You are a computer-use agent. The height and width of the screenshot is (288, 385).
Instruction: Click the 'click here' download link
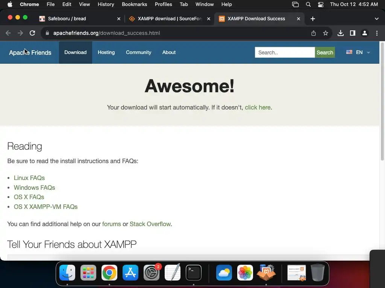click(258, 108)
